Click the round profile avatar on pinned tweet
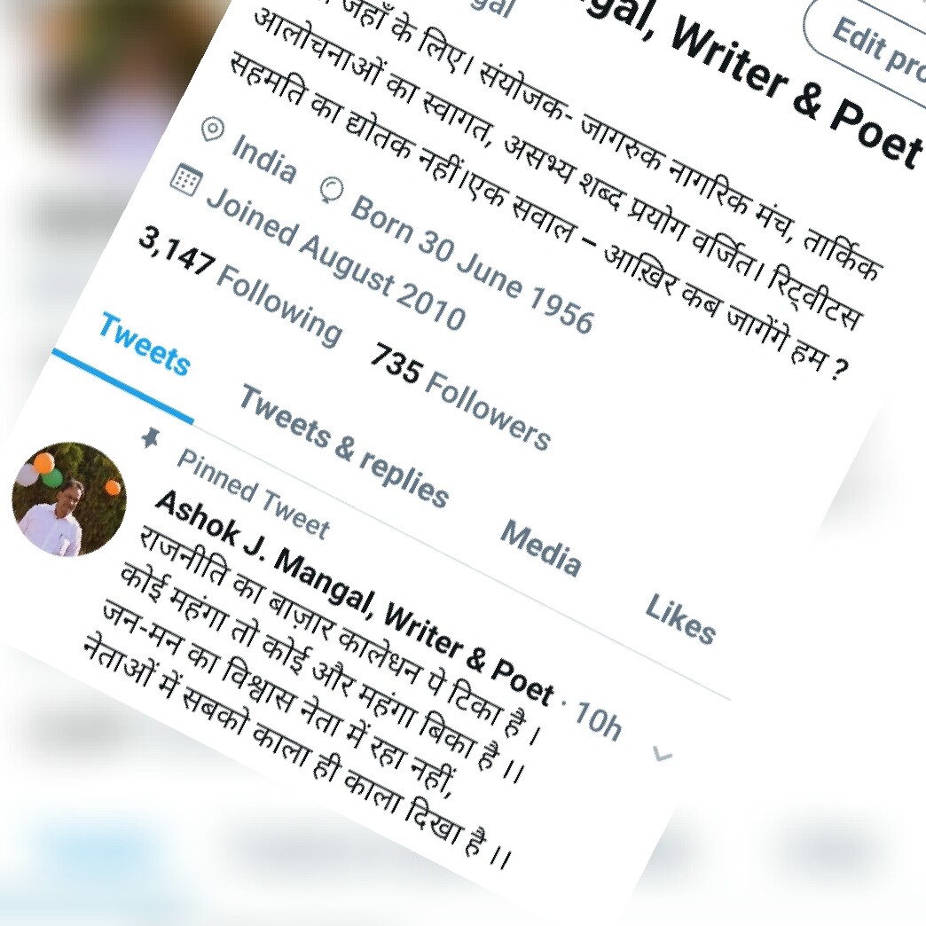Viewport: 926px width, 926px height. tap(69, 499)
